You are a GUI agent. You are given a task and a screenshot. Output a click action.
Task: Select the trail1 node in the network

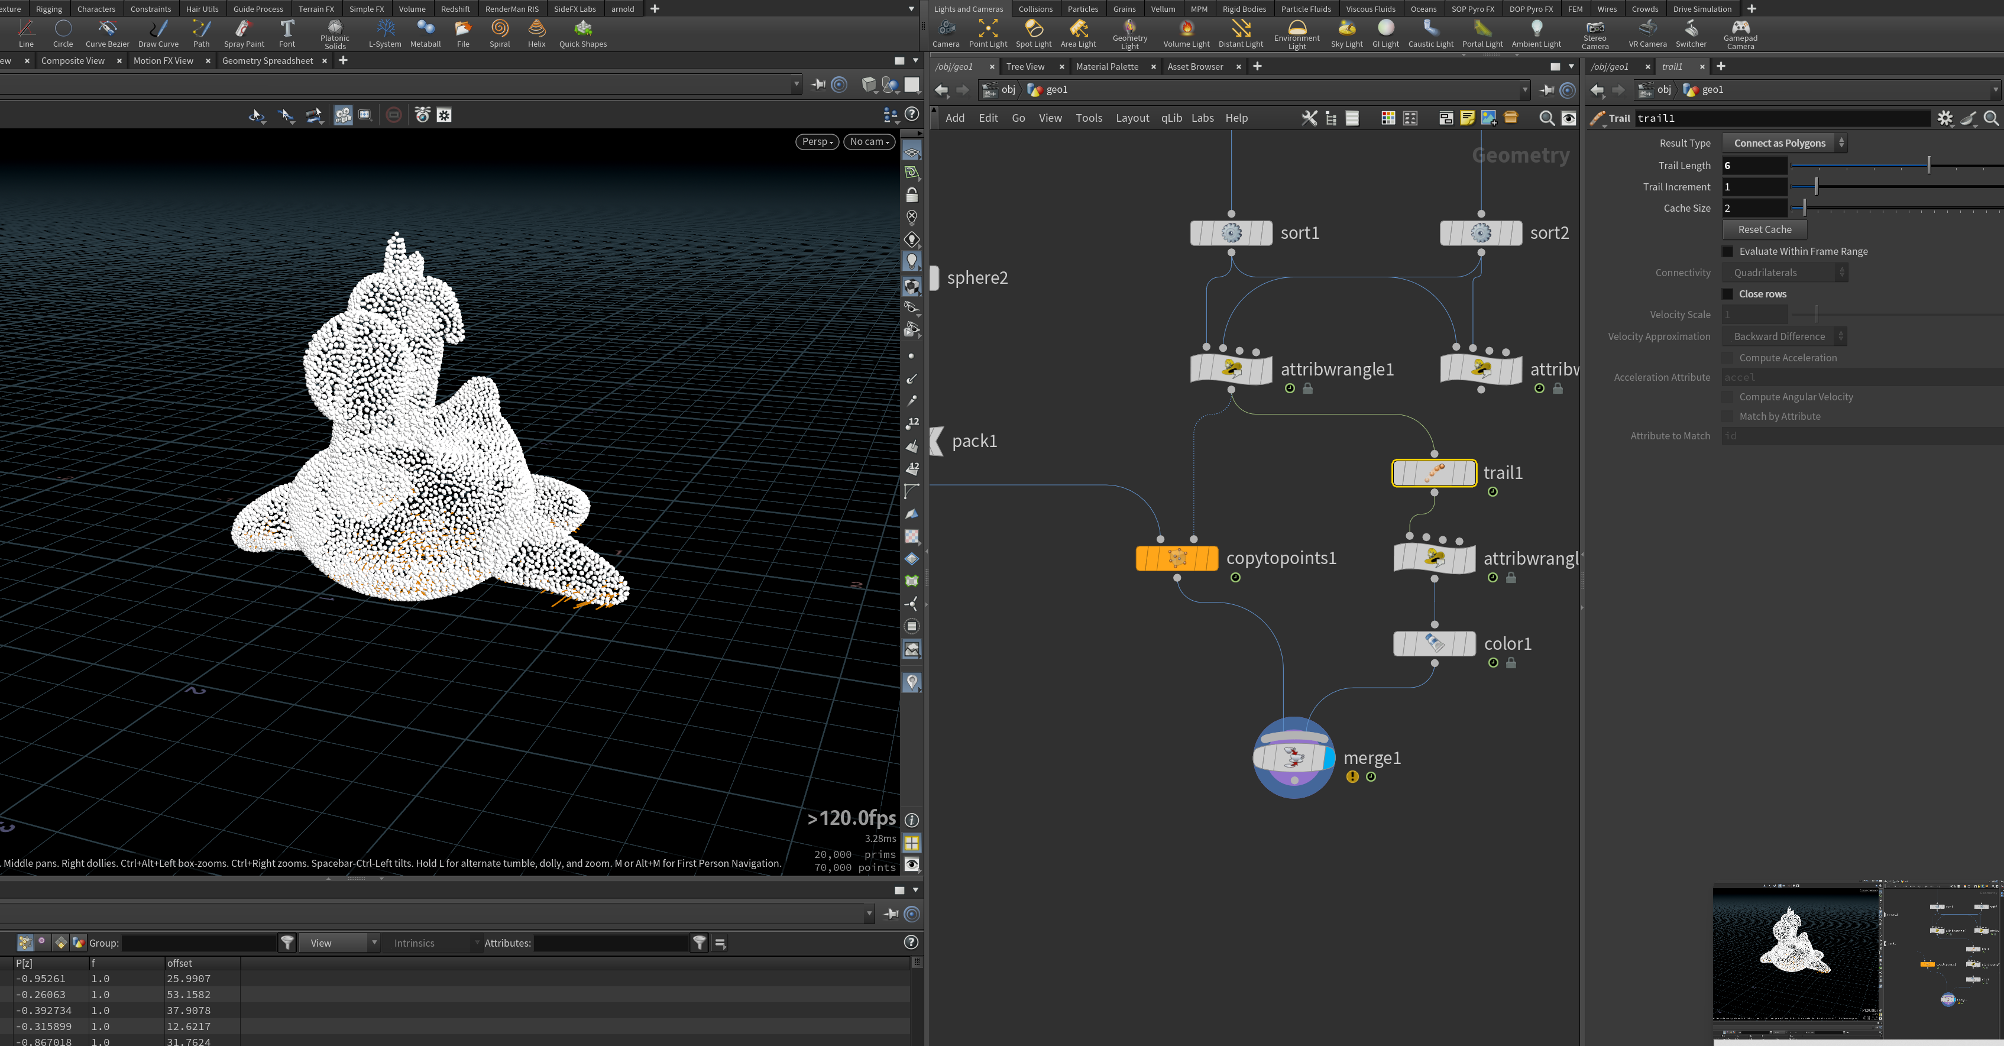[x=1434, y=473]
